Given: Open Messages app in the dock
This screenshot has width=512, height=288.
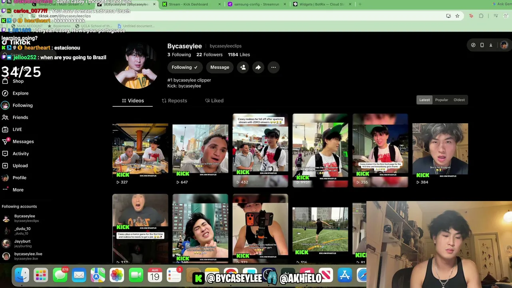Looking at the screenshot, I should pos(60,275).
